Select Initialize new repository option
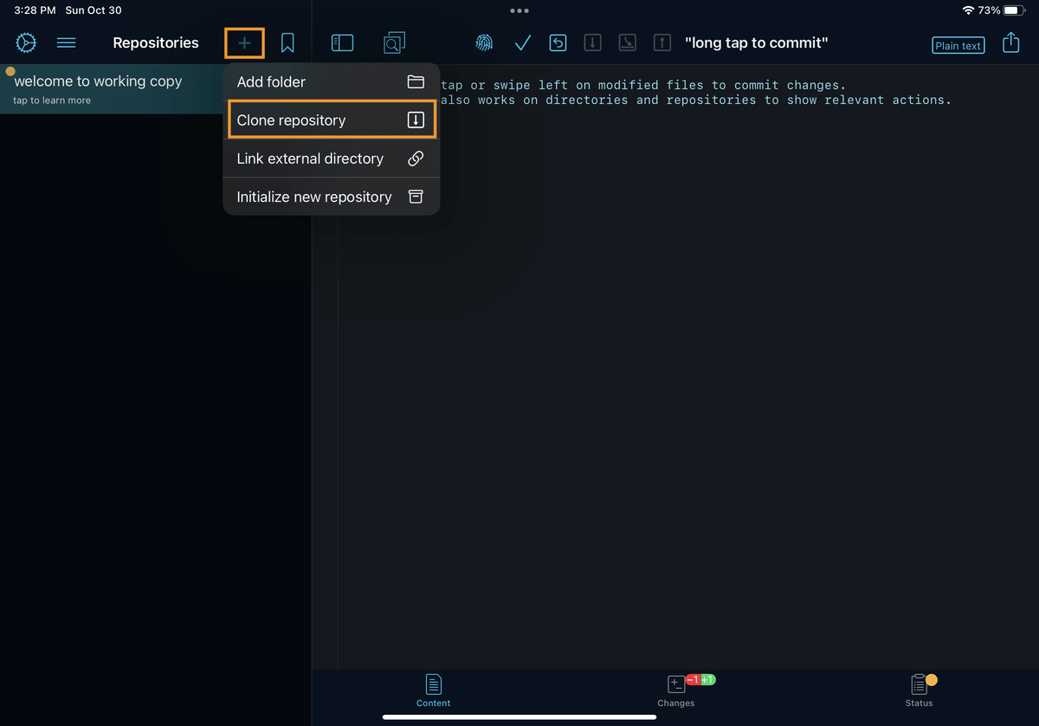 (x=331, y=197)
